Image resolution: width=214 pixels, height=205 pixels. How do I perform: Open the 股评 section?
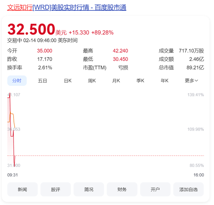(x=56, y=189)
